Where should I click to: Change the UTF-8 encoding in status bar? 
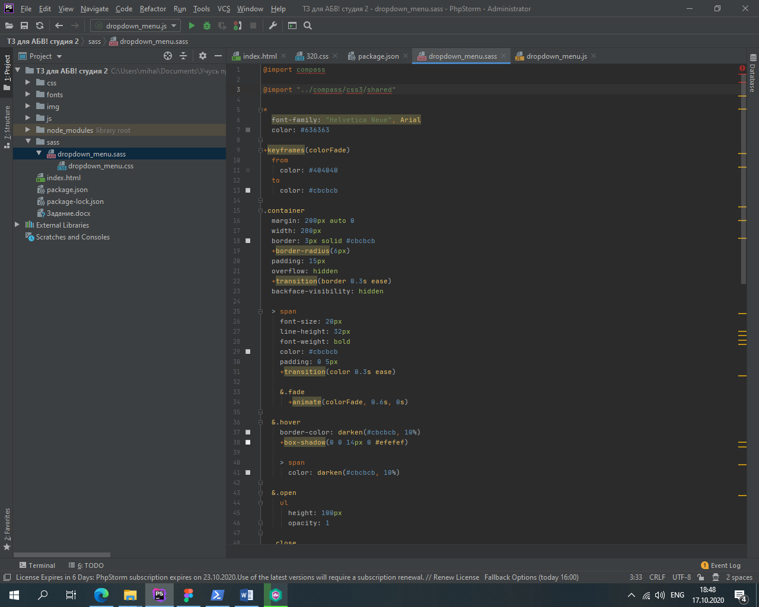(x=681, y=577)
